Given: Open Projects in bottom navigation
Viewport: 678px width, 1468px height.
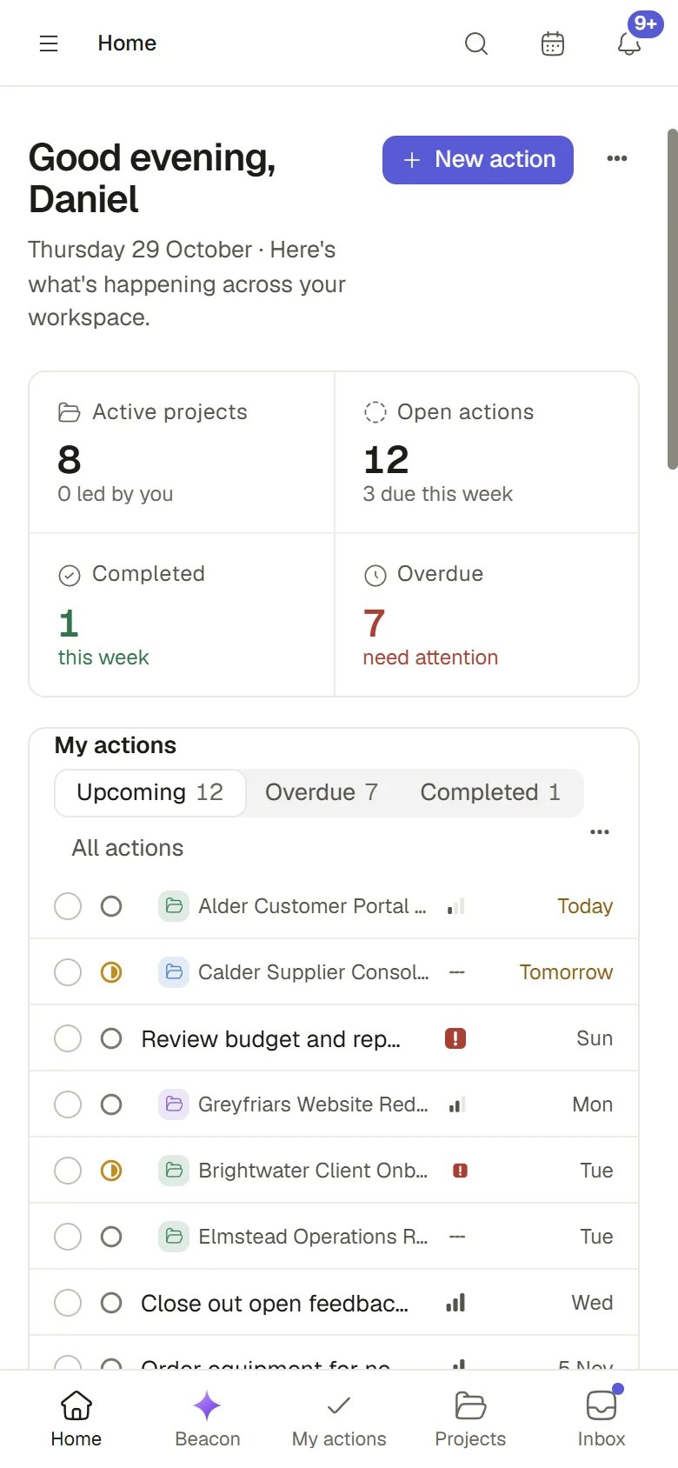Looking at the screenshot, I should point(470,1419).
